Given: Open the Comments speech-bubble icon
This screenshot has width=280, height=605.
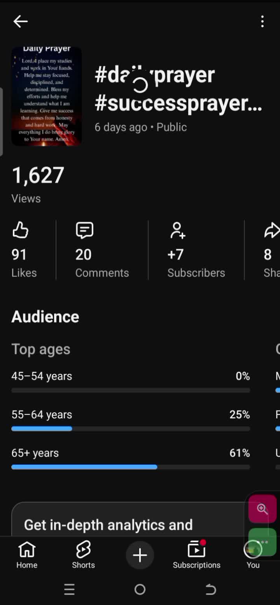Looking at the screenshot, I should (84, 230).
